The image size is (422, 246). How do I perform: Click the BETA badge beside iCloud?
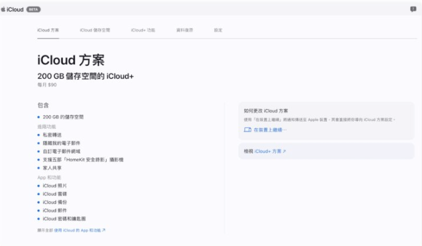click(x=34, y=9)
